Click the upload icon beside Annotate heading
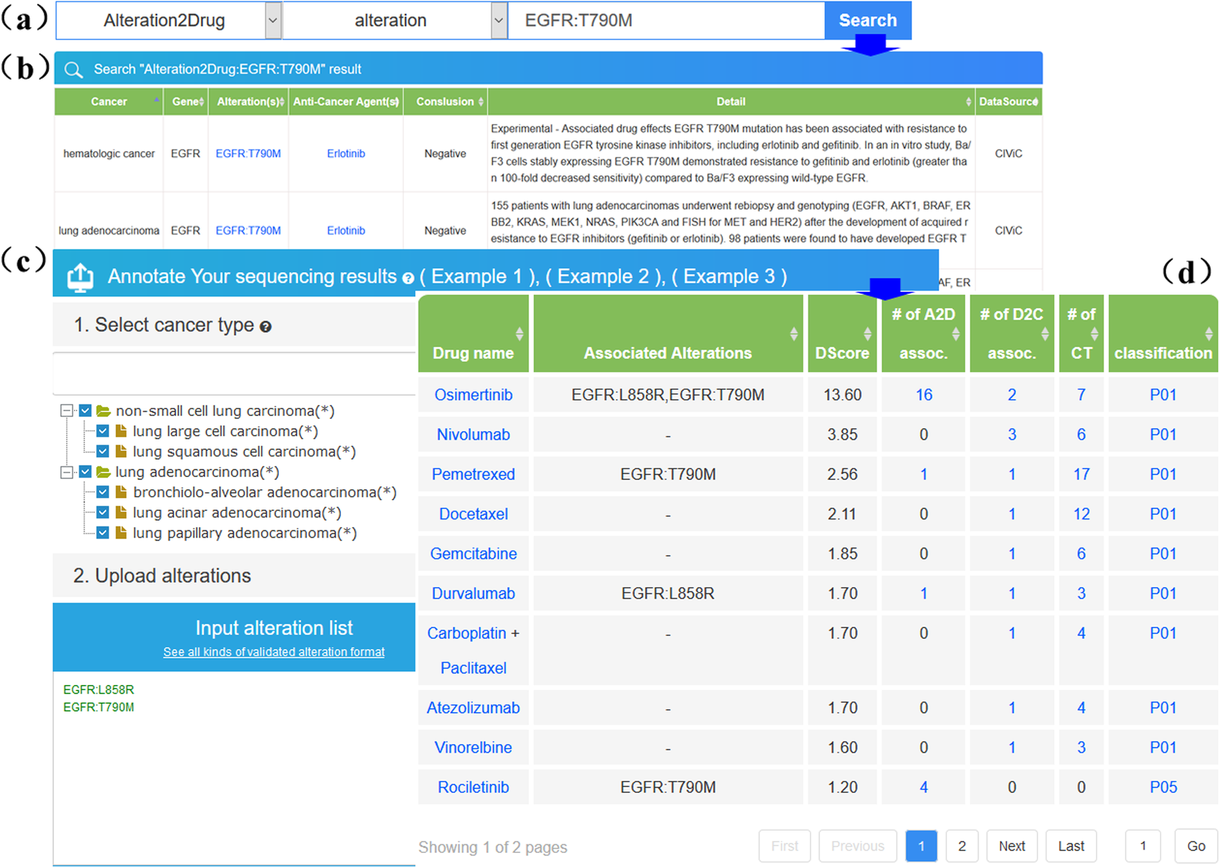Viewport: 1220px width, 868px height. pos(80,277)
